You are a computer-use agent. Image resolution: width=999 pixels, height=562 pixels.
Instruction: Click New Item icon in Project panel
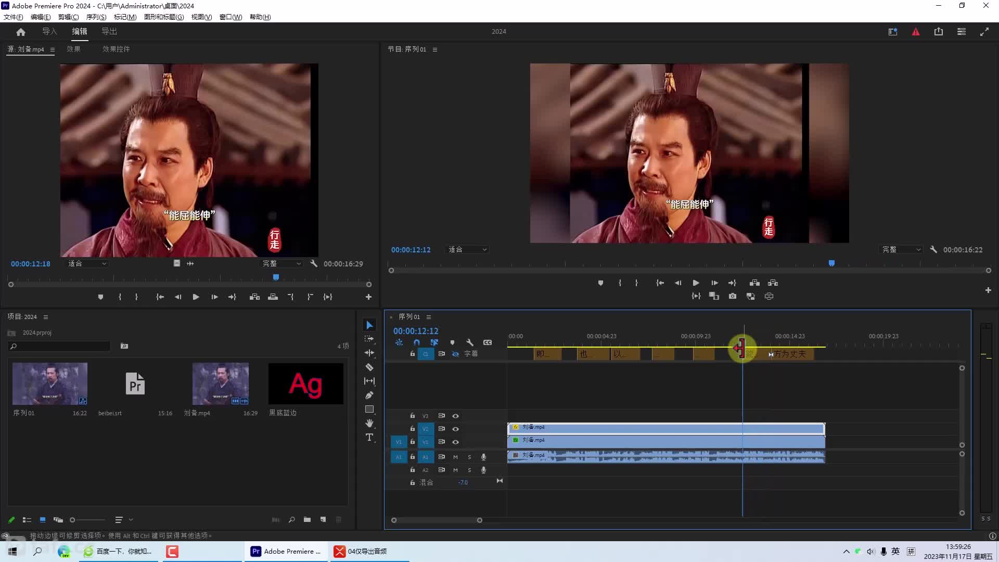point(323,519)
